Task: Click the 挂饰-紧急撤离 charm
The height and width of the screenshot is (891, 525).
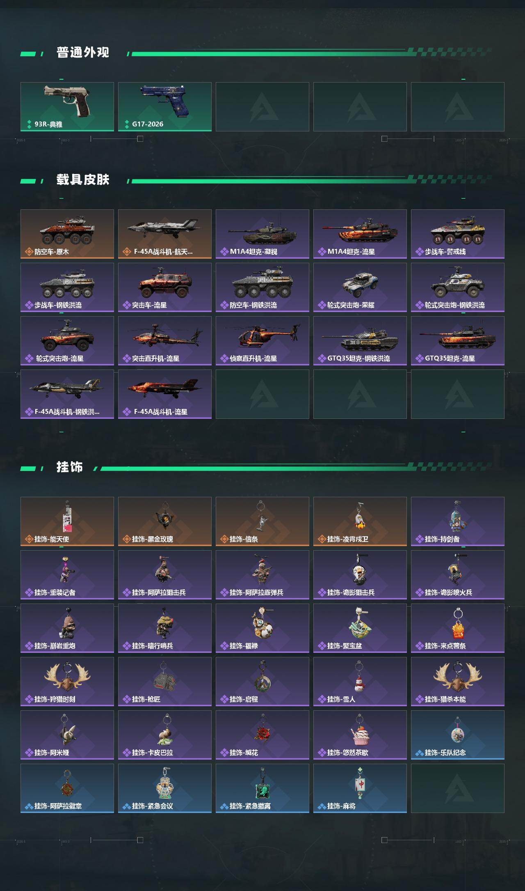Action: [x=262, y=788]
